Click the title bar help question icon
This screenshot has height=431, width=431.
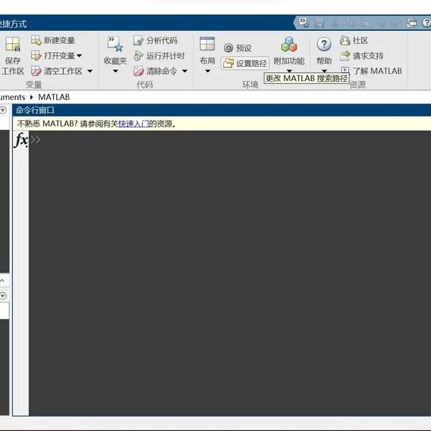click(426, 23)
